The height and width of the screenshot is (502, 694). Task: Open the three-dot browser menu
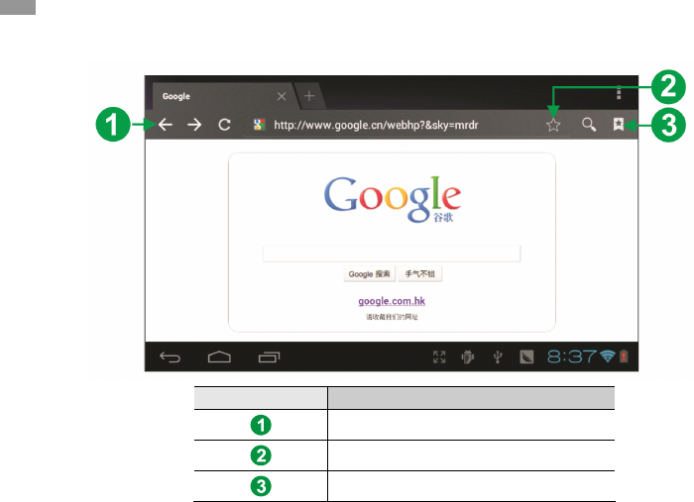619,93
